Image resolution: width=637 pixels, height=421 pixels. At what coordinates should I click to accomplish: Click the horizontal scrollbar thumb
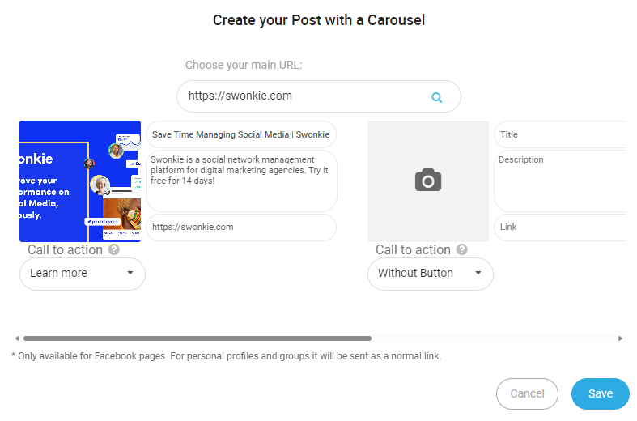point(197,338)
